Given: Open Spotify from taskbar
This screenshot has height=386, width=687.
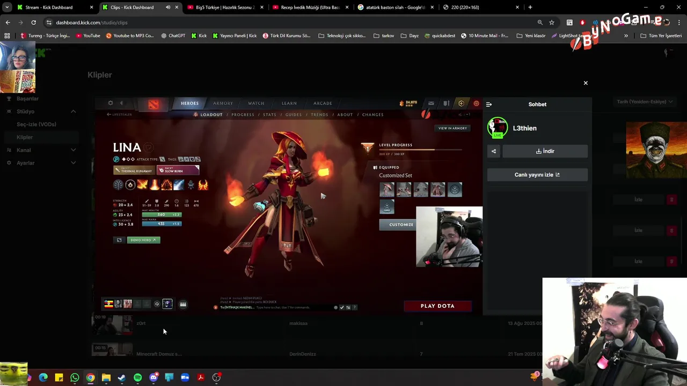Looking at the screenshot, I should pos(138,377).
